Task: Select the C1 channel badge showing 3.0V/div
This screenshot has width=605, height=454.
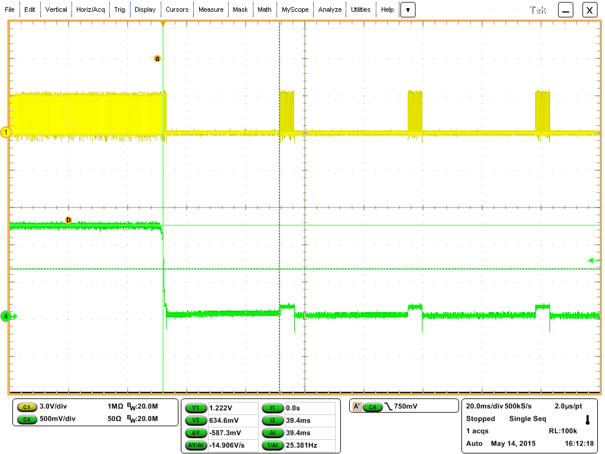Action: click(27, 407)
